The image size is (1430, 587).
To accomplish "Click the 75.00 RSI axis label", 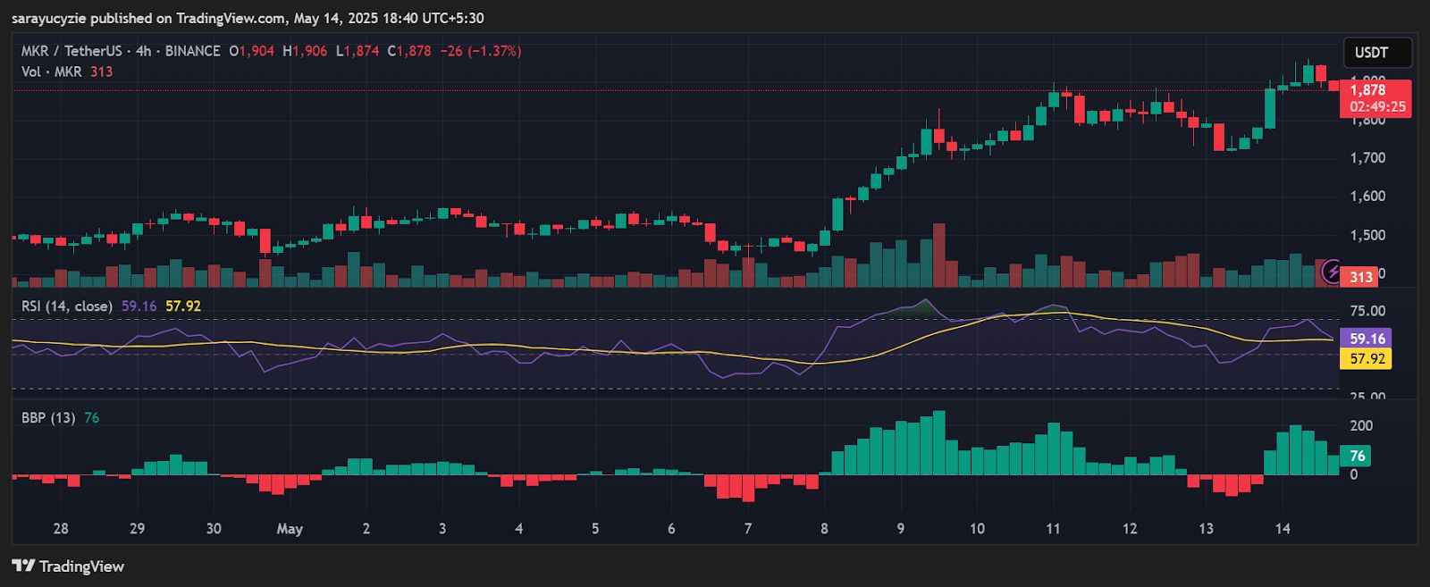I will [x=1367, y=311].
